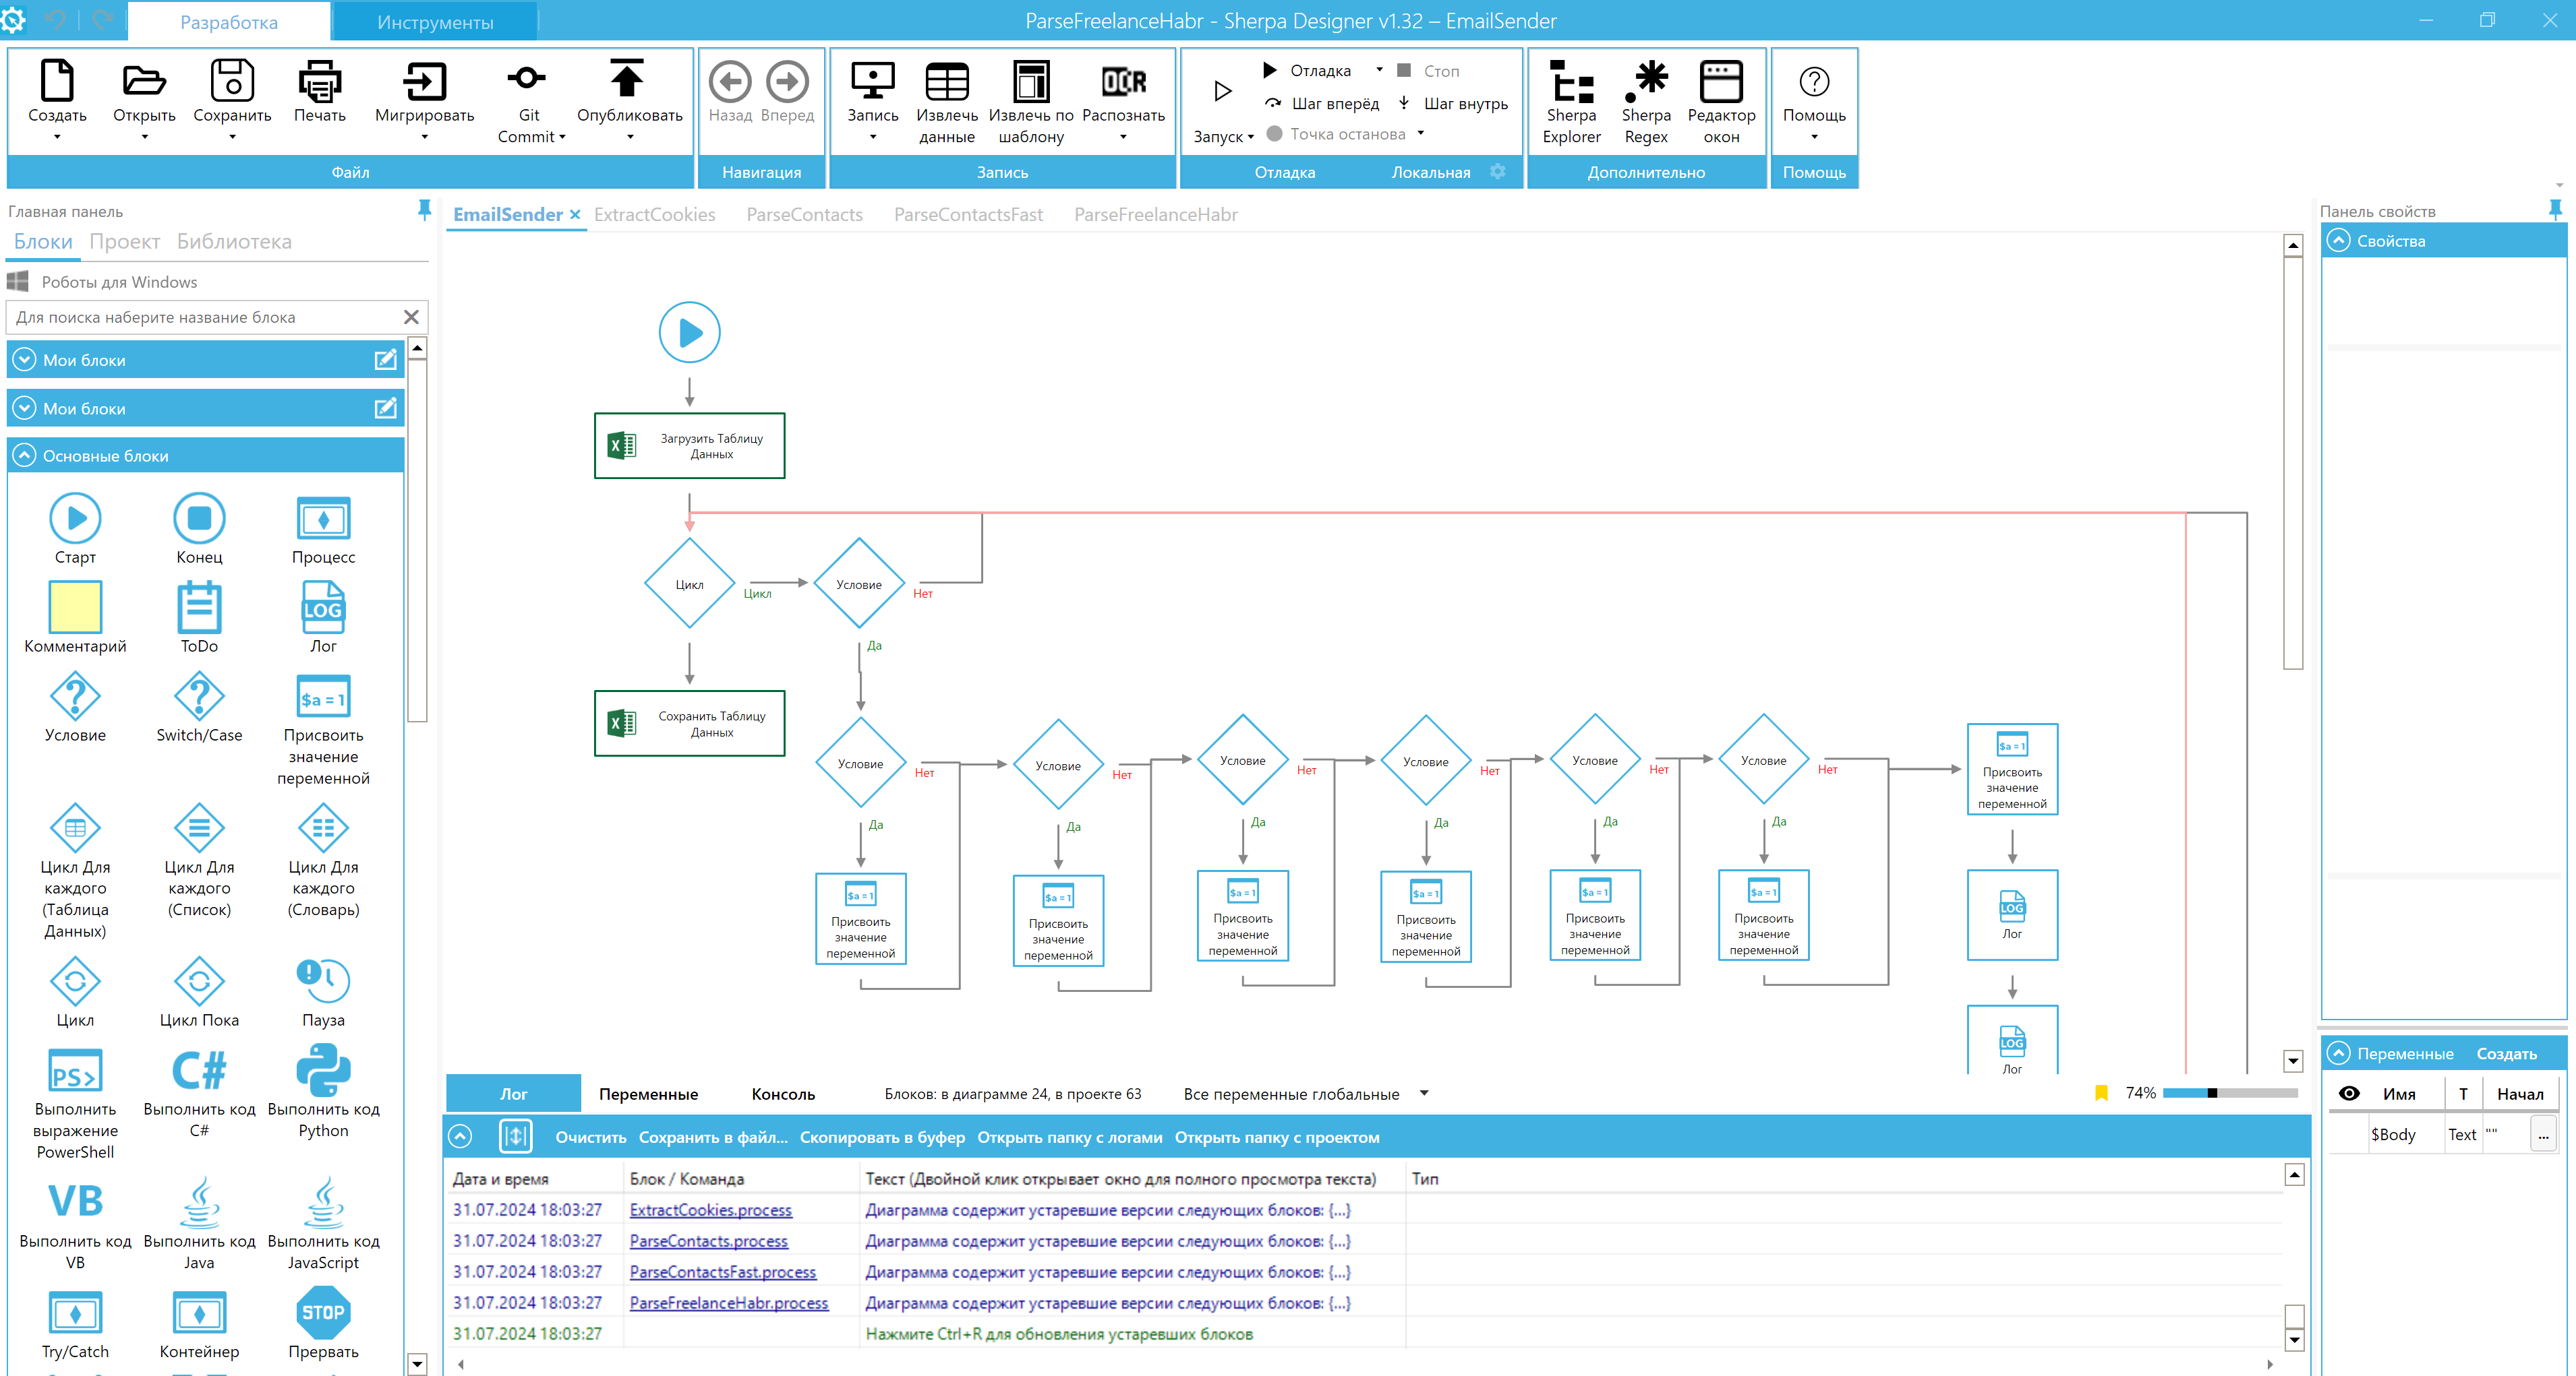Open the Отладка dropdown arrow
This screenshot has height=1376, width=2576.
pos(1379,70)
